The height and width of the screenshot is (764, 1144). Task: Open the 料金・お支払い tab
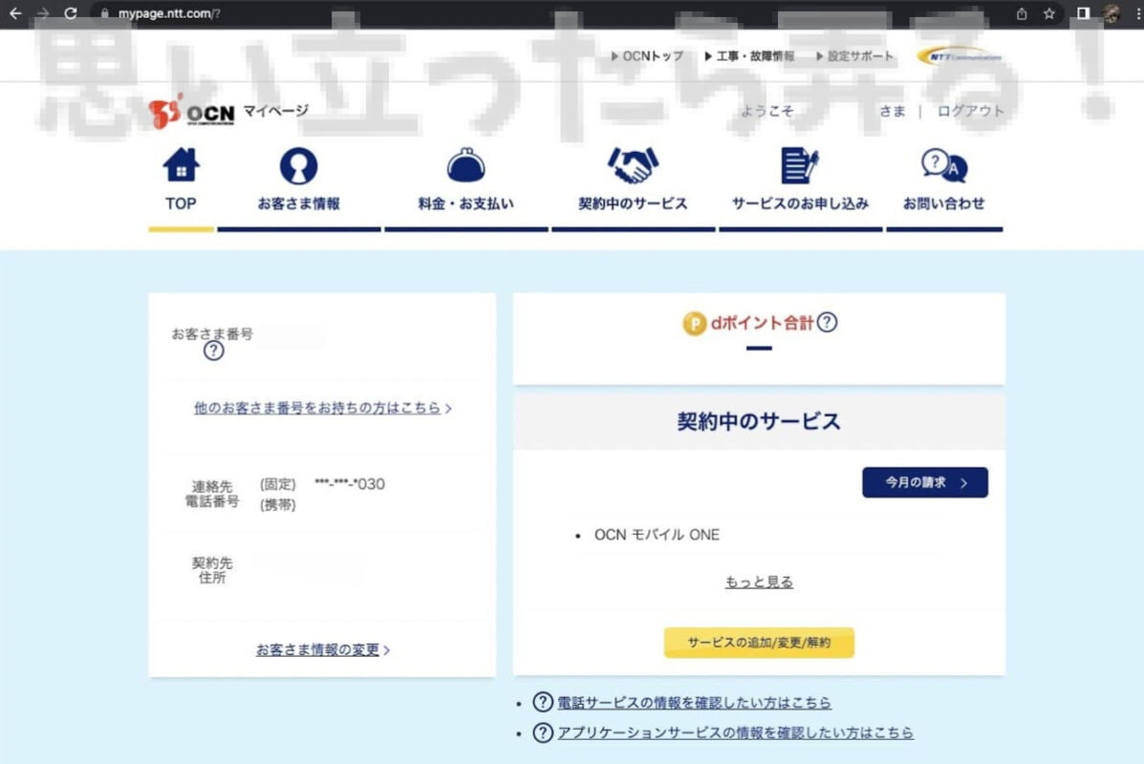465,203
